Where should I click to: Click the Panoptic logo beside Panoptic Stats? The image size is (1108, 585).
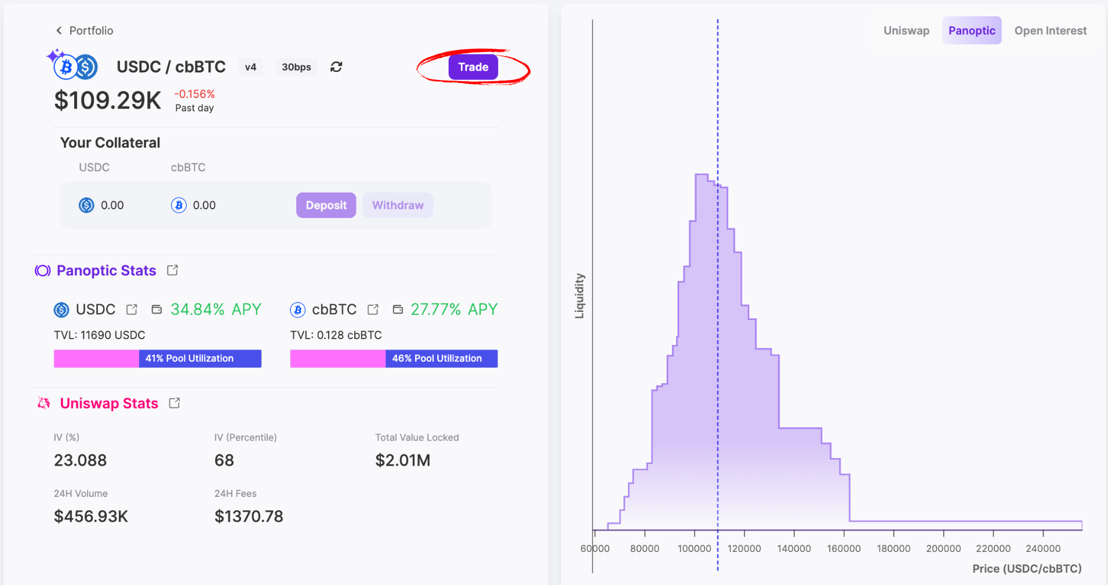pyautogui.click(x=43, y=271)
